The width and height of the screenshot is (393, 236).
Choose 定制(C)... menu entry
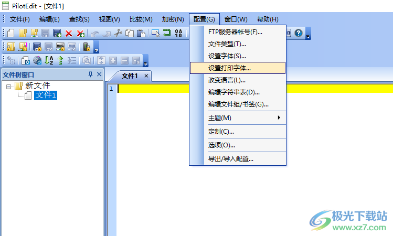pyautogui.click(x=238, y=131)
